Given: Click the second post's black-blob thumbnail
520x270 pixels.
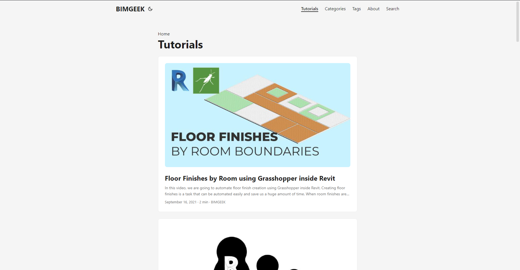Looking at the screenshot, I should [x=258, y=248].
